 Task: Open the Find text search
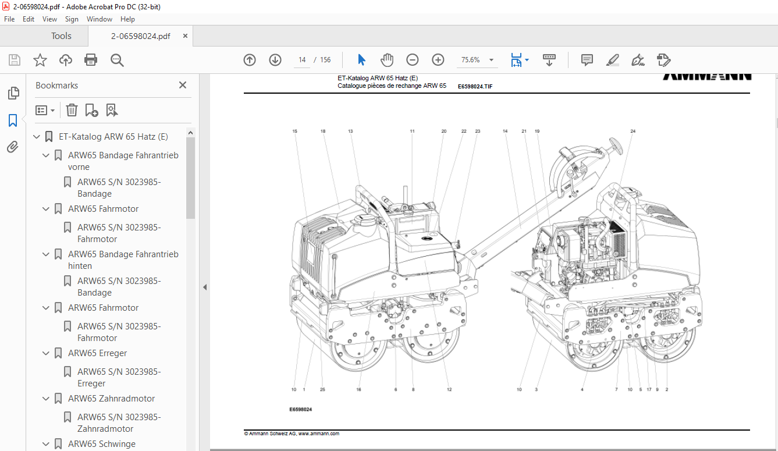pos(117,60)
